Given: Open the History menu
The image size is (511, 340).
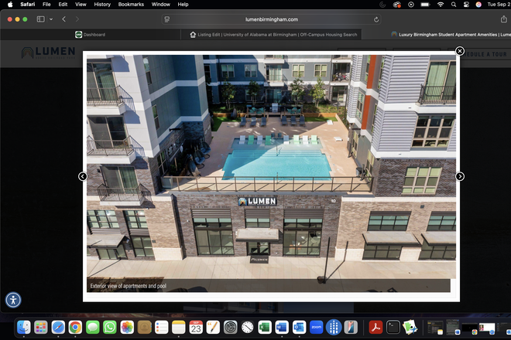Looking at the screenshot, I should pyautogui.click(x=102, y=4).
